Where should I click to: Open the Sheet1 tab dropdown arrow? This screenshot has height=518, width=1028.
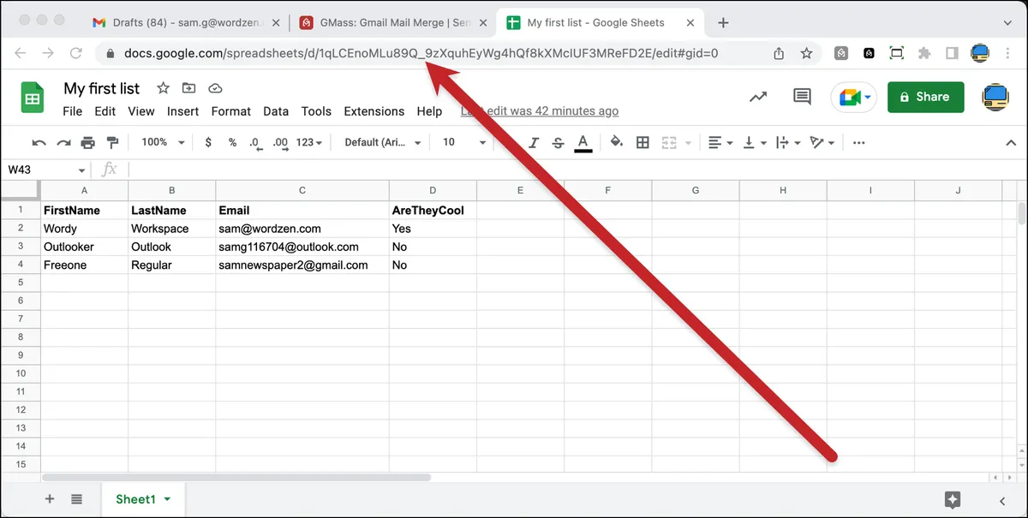[x=167, y=499]
